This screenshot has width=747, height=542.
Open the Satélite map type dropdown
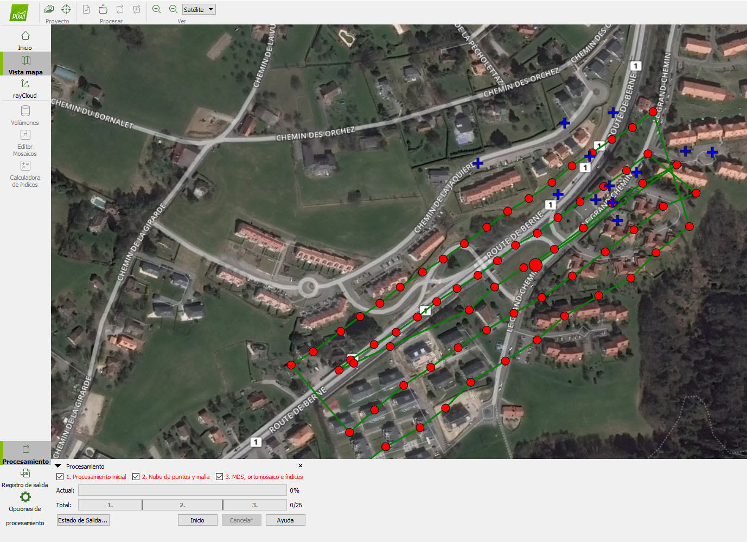[x=199, y=9]
